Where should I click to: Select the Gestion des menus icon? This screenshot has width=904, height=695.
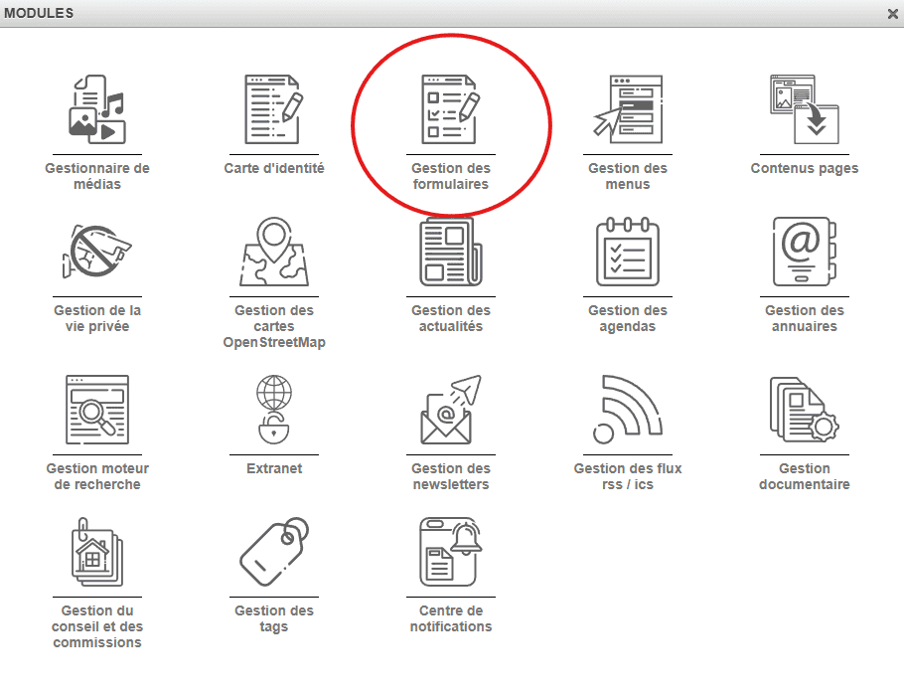628,109
